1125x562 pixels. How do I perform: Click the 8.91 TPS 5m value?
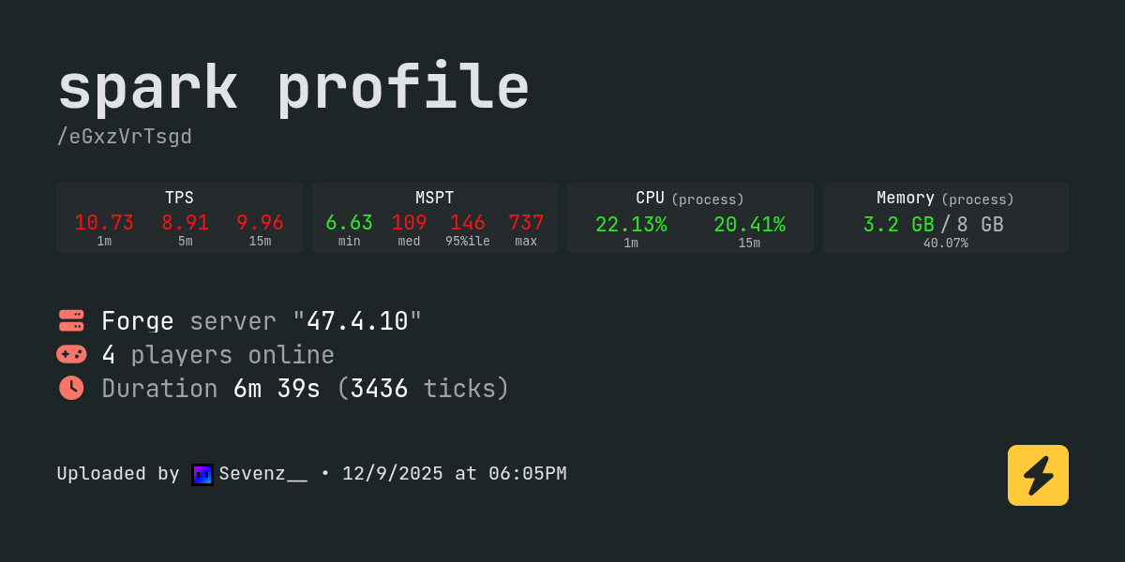pos(185,223)
